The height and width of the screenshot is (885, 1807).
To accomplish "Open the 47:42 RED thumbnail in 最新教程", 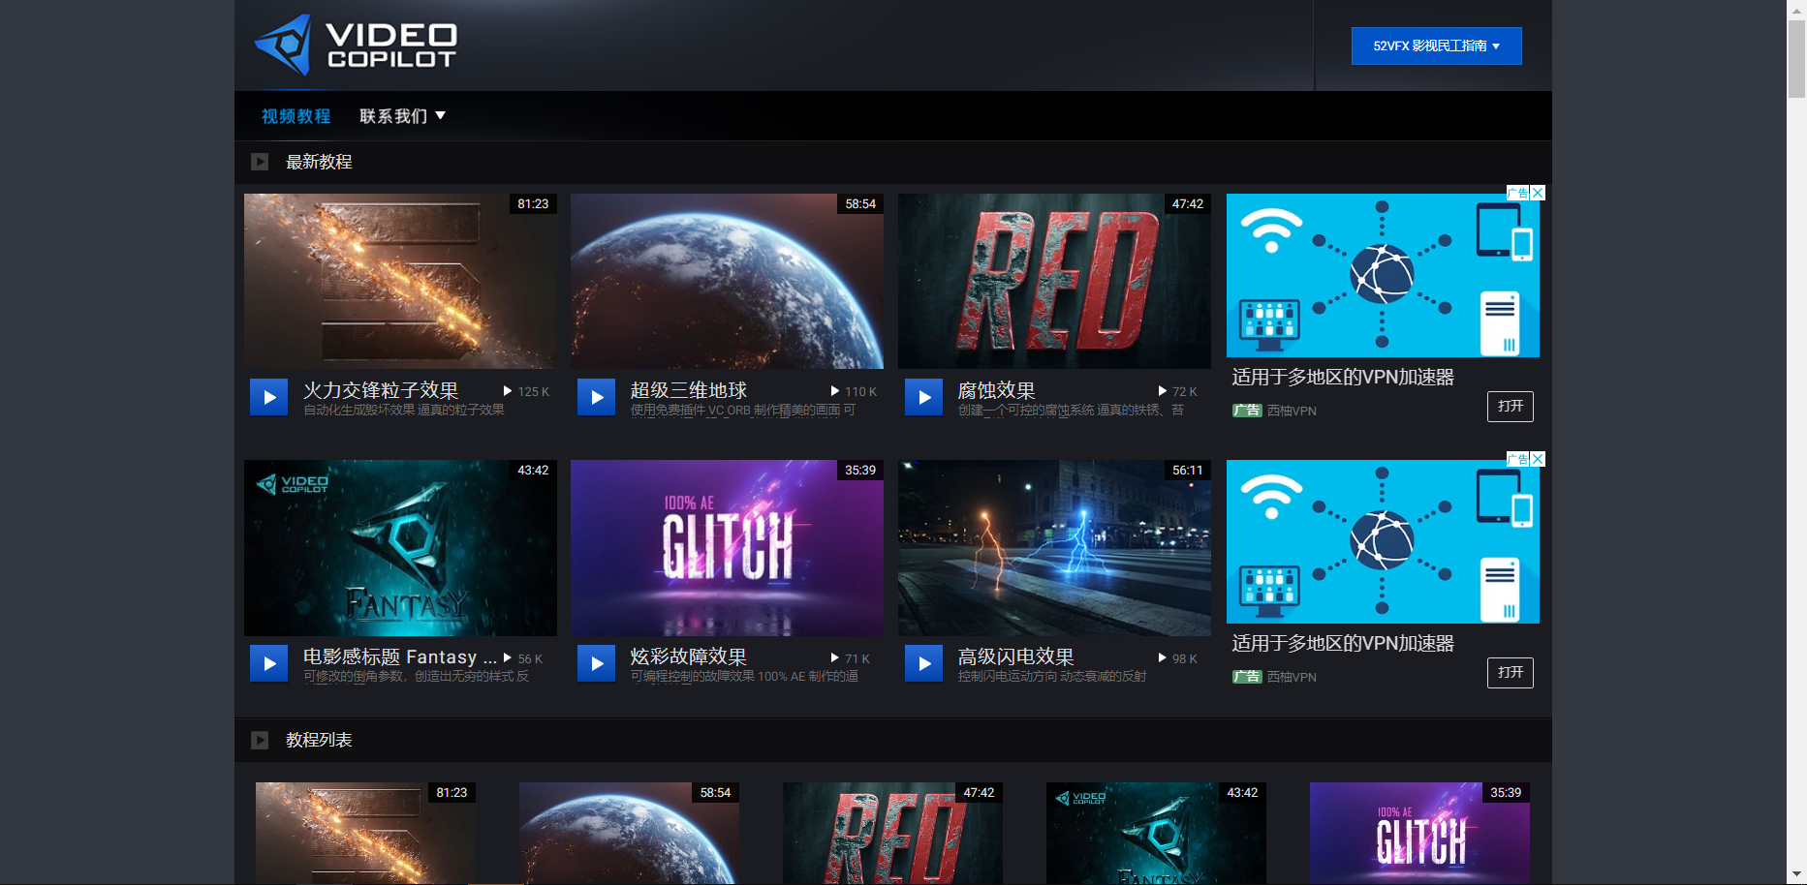I will (1054, 281).
